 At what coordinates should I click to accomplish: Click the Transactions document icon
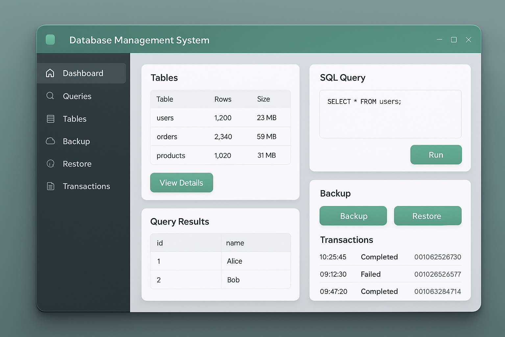point(50,186)
